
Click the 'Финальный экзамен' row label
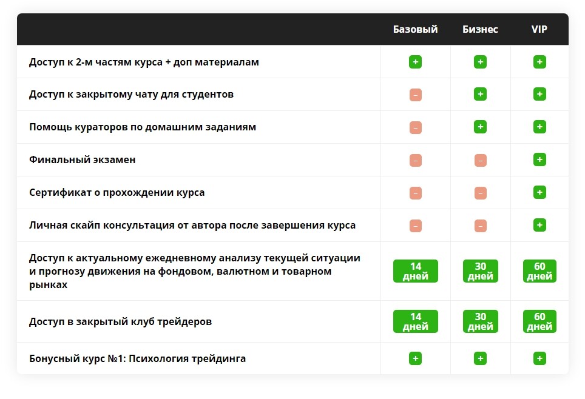(x=82, y=160)
